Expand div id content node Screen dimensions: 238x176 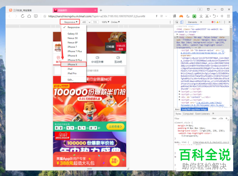[179, 97]
